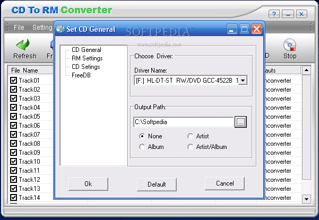Toggle the Track04 checkbox
This screenshot has height=220, width=319.
click(13, 107)
